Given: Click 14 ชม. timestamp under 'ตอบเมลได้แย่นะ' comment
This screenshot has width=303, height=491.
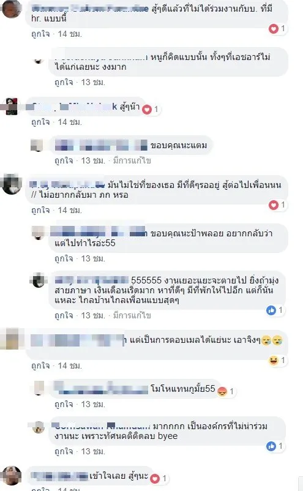Looking at the screenshot, I should [70, 365].
